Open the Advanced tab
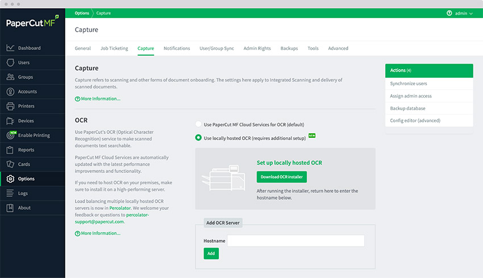 (338, 48)
